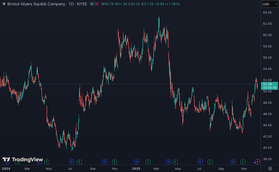Open the dividend D marker above Jul 2025

[x=200, y=162]
